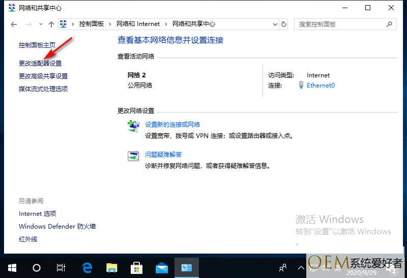Expand the address bar history dropdown
This screenshot has width=407, height=278.
pyautogui.click(x=275, y=24)
